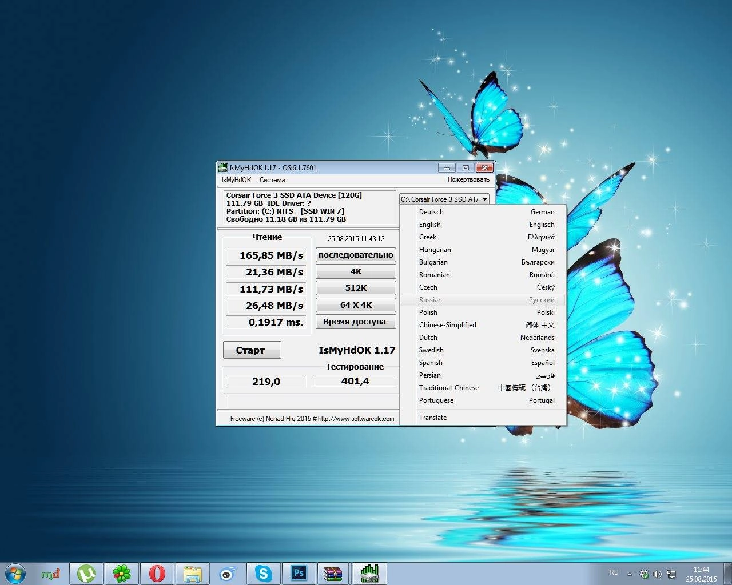Select Swedish language
This screenshot has width=732, height=585.
pyautogui.click(x=483, y=350)
